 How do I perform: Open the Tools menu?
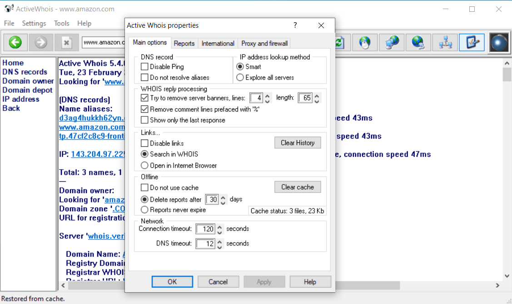click(x=62, y=23)
